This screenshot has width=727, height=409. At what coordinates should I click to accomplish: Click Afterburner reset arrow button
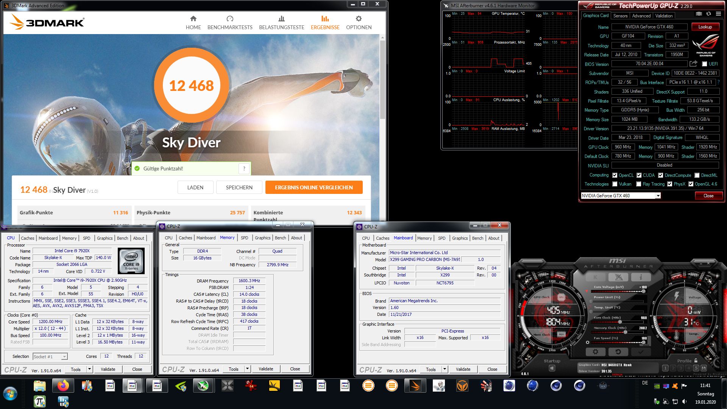pos(618,352)
